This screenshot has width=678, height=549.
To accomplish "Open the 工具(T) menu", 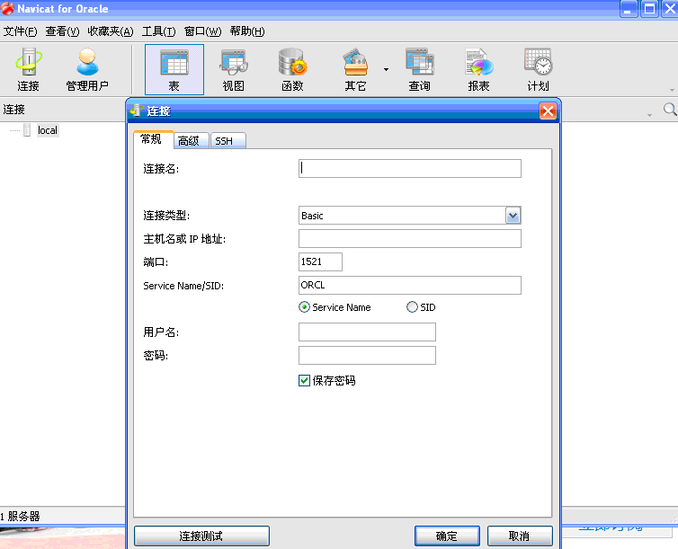I will (x=158, y=31).
